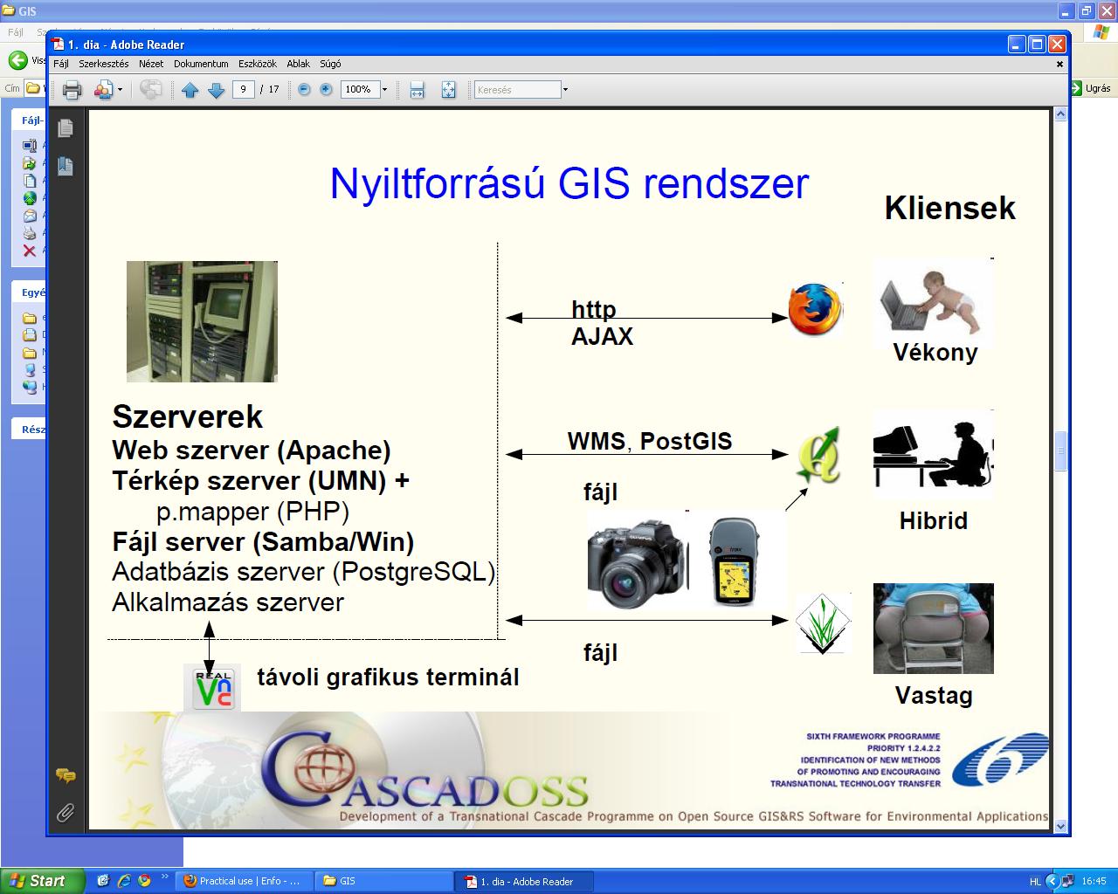Open dropdown arrow beside the collaboration icon

pos(120,90)
